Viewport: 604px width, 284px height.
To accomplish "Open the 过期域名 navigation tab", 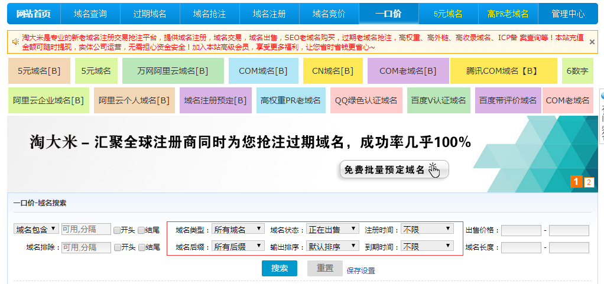I will point(150,14).
